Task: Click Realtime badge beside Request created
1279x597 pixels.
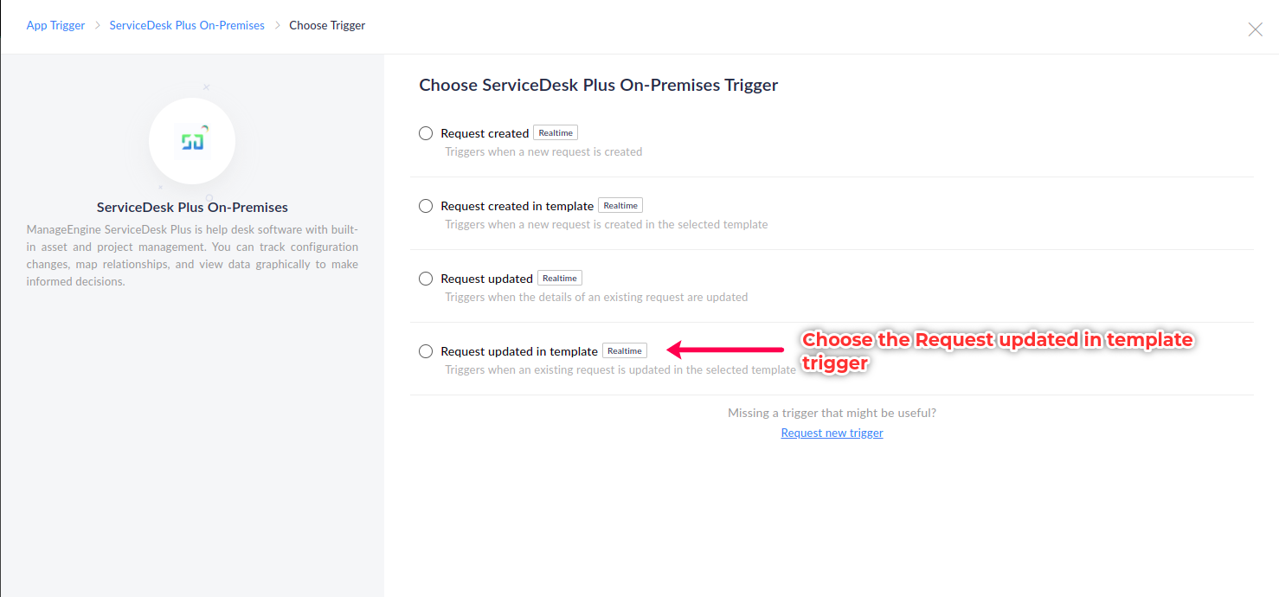Action: tap(556, 133)
